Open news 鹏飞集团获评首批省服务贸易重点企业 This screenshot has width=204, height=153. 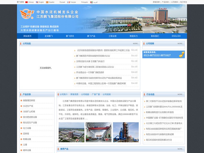93,56
